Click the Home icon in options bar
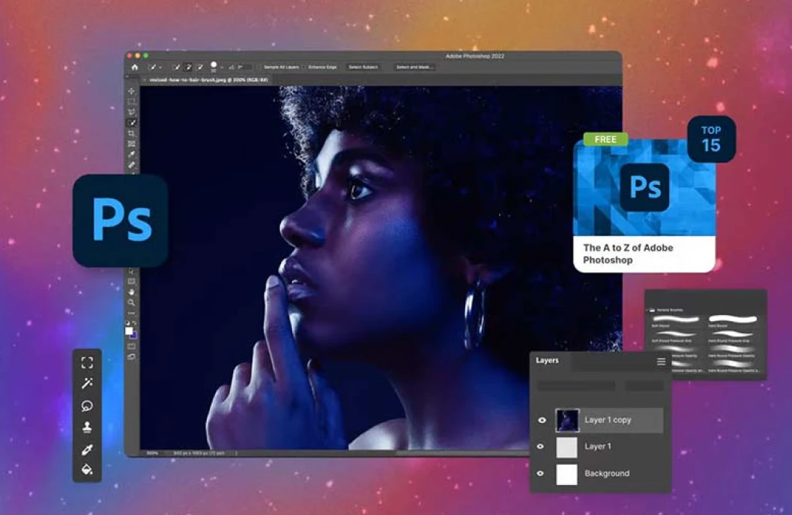The width and height of the screenshot is (792, 515). click(135, 67)
